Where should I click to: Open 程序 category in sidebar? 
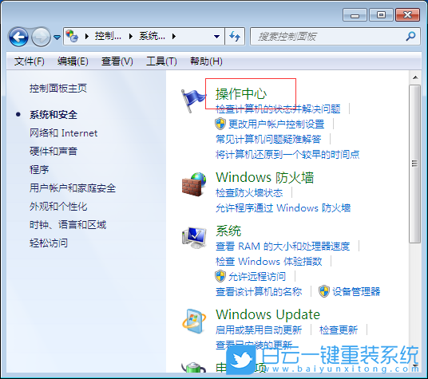[39, 170]
